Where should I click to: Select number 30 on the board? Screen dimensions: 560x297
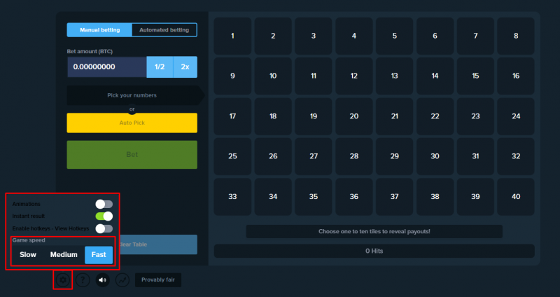[x=435, y=156]
